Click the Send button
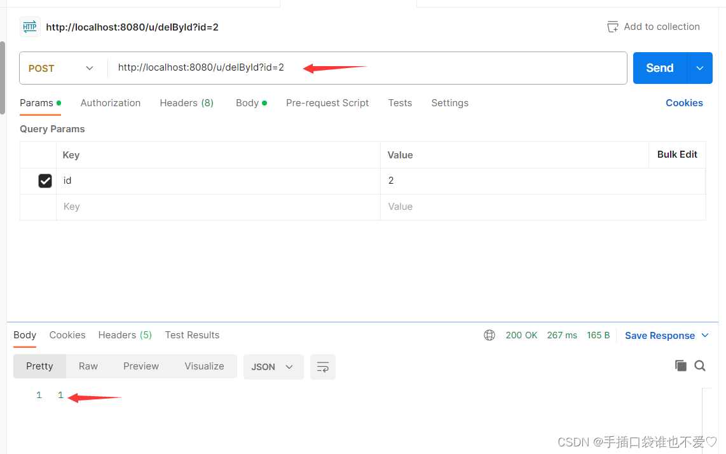This screenshot has width=726, height=454. click(660, 68)
